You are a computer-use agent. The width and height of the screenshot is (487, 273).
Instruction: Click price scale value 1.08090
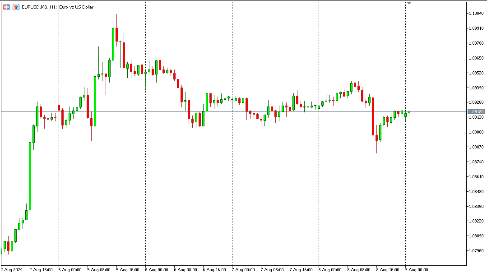[476, 236]
